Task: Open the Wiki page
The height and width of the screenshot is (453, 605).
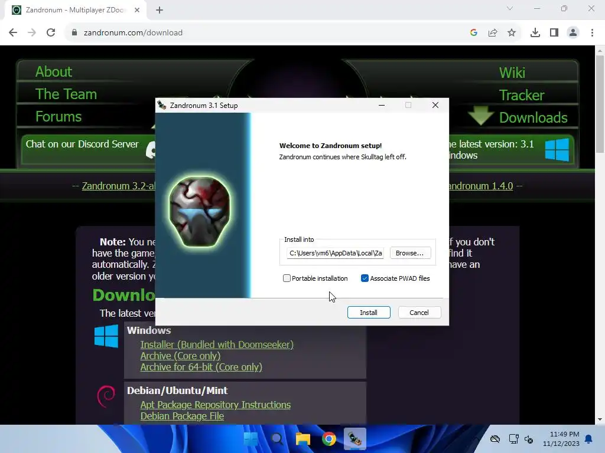Action: tap(512, 73)
